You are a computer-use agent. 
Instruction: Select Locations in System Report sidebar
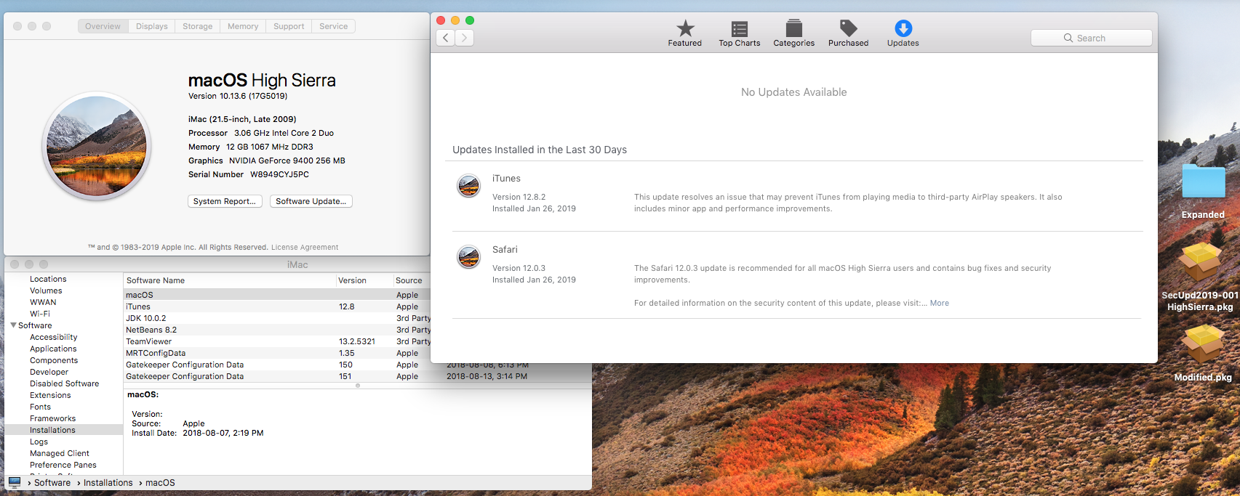[x=48, y=279]
